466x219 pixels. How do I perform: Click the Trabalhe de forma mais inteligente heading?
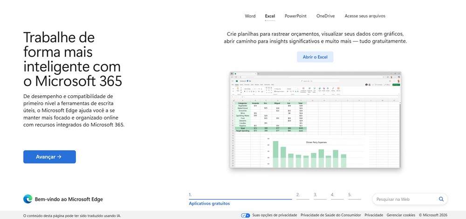pyautogui.click(x=73, y=59)
